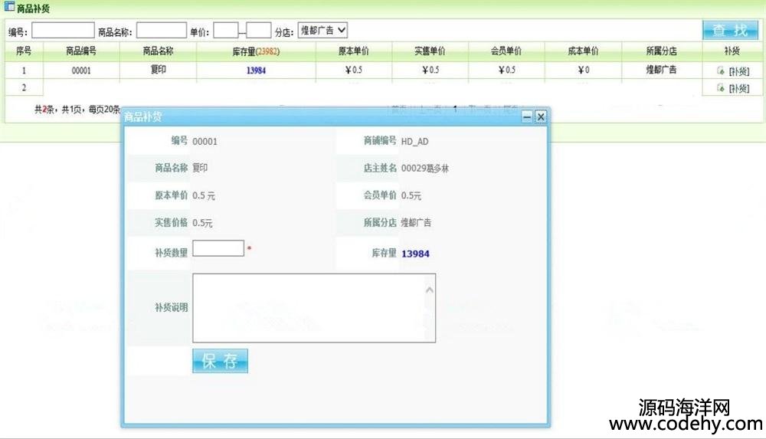Click the [补货] link in row 1
This screenshot has height=439, width=766.
[x=738, y=70]
